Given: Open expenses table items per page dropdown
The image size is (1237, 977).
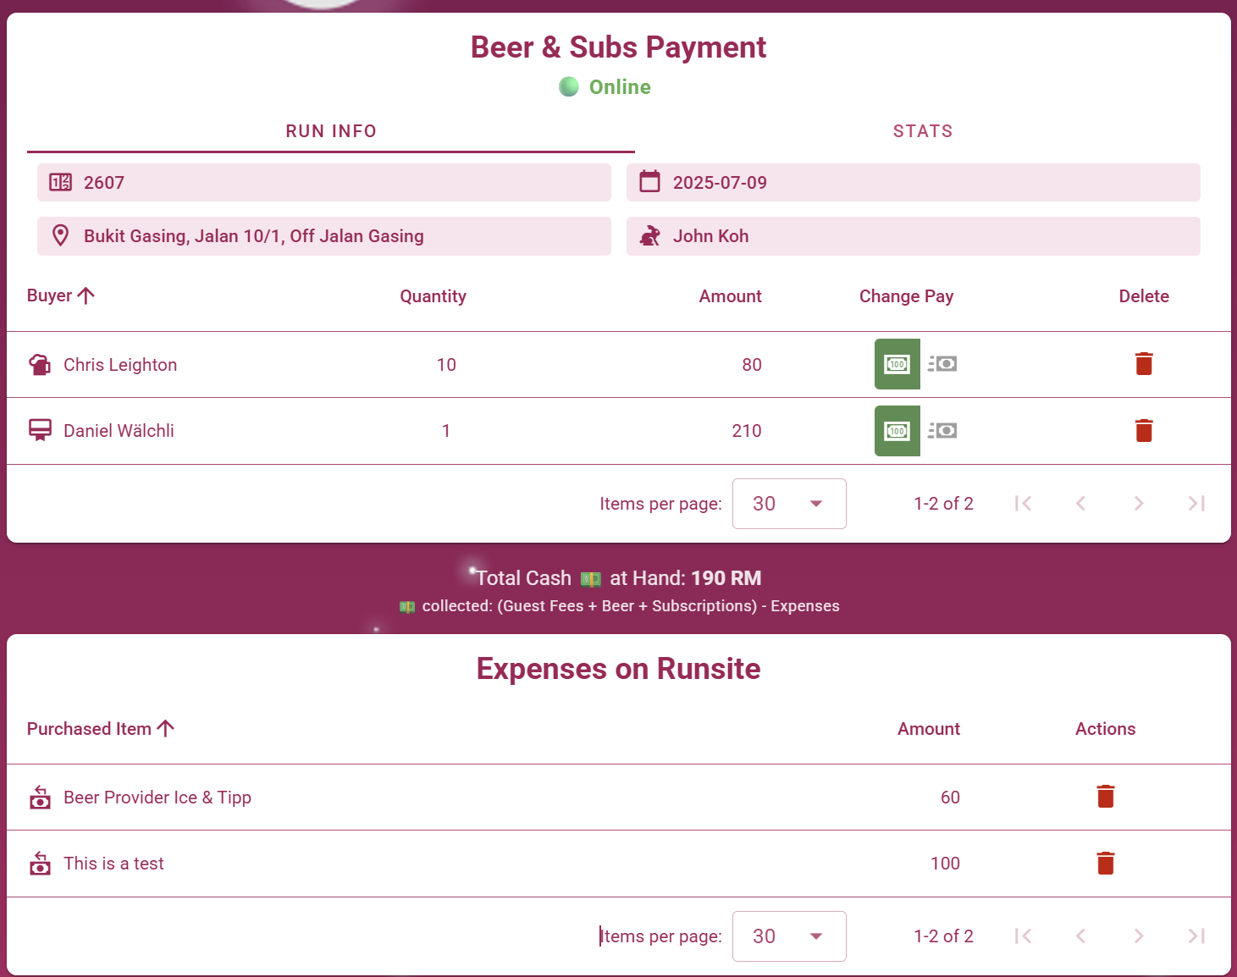Looking at the screenshot, I should point(788,936).
